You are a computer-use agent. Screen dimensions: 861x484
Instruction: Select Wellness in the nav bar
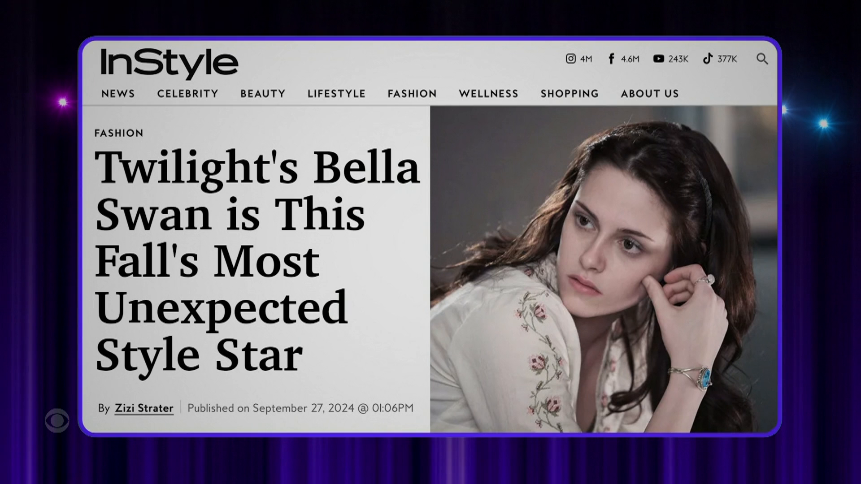488,94
